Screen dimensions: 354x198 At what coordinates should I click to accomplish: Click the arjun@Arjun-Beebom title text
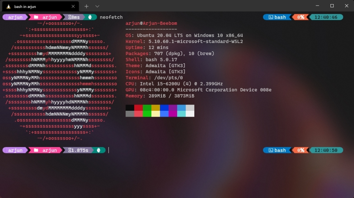coord(151,23)
